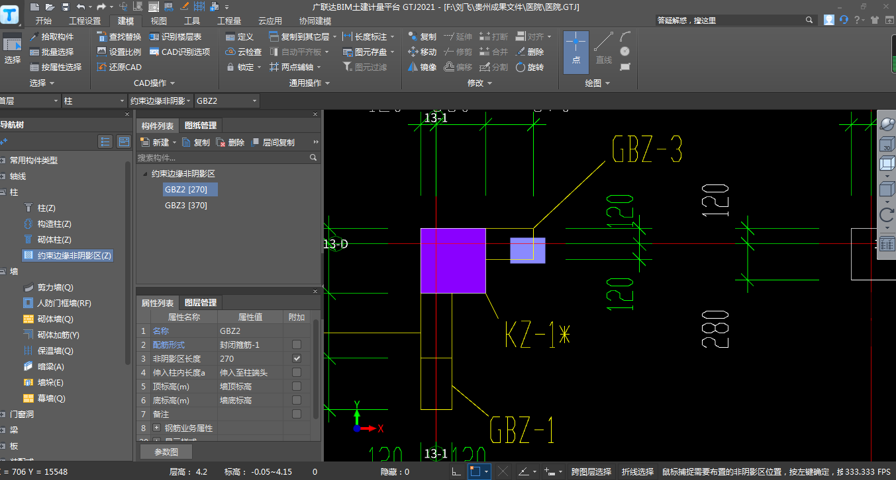Expand 复制到其它层 dropdown arrow

tap(335, 37)
